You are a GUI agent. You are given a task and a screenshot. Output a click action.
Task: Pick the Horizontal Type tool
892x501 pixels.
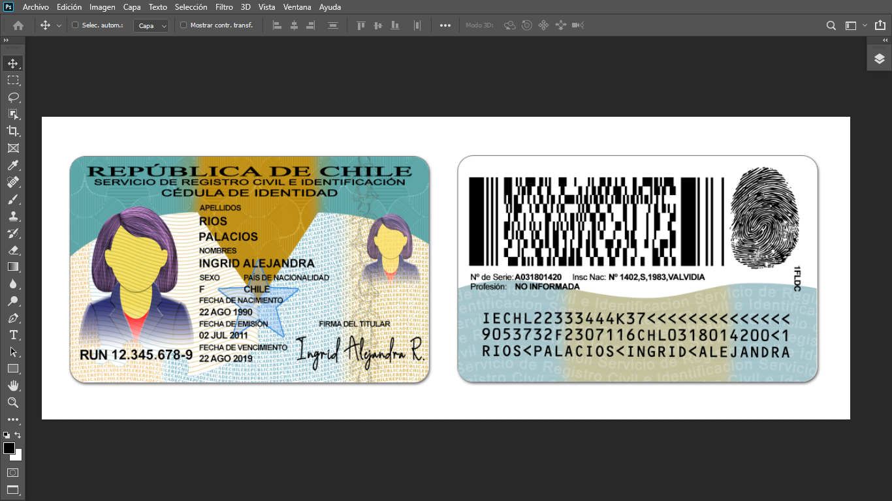coord(12,335)
